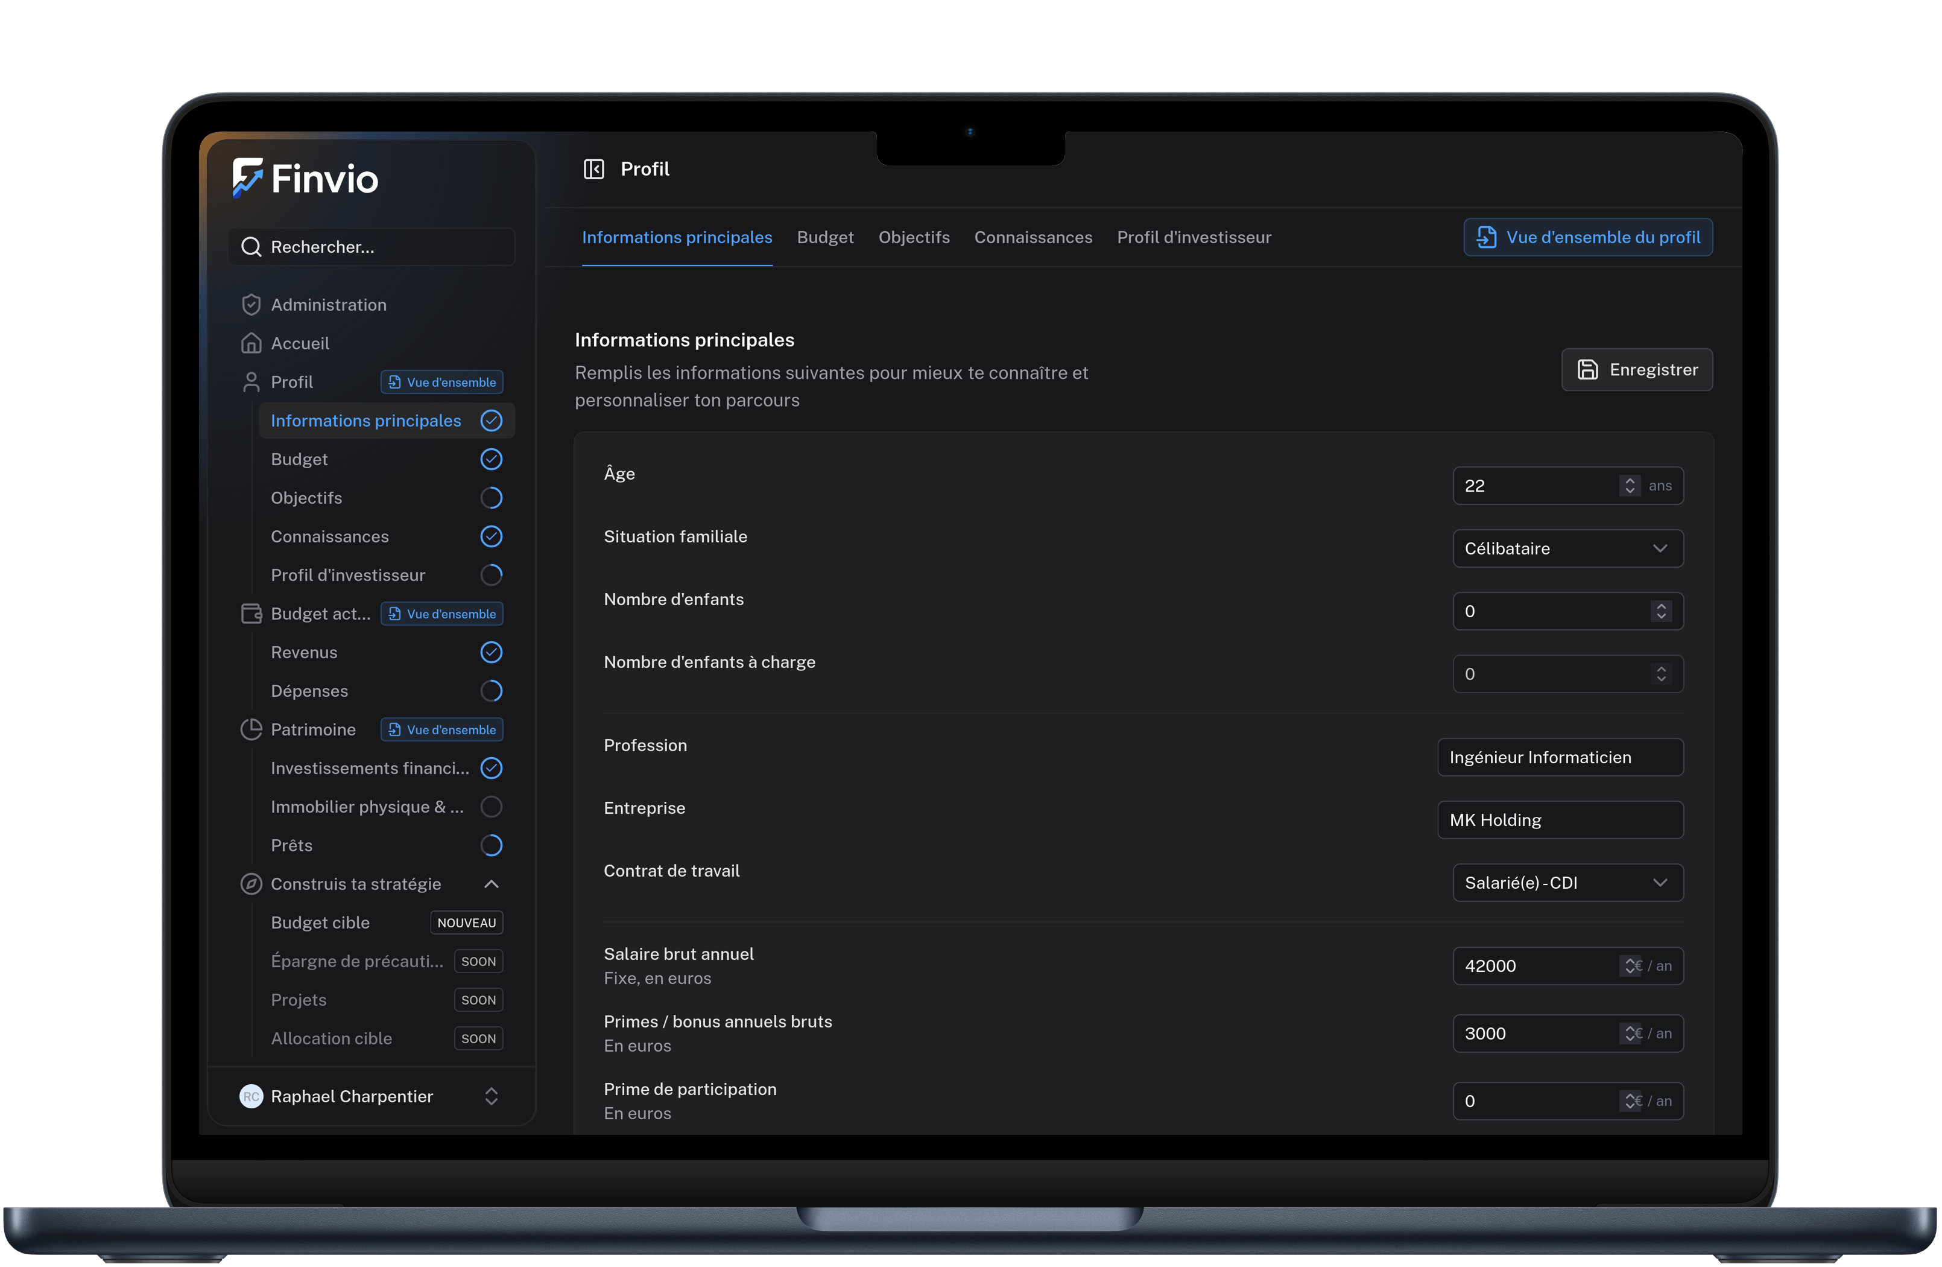Click the progress circle next to Objectifs

[x=491, y=497]
